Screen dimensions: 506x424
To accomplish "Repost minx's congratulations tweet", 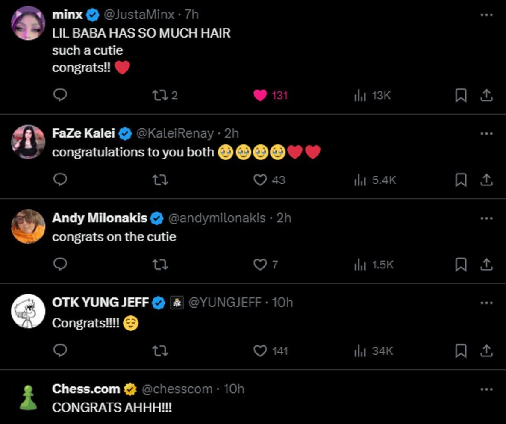I will click(160, 95).
